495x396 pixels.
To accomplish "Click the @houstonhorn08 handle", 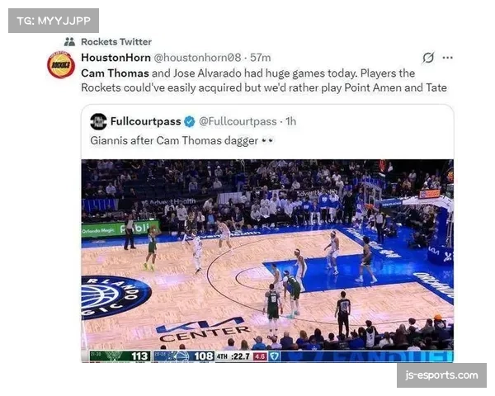I will click(x=197, y=58).
